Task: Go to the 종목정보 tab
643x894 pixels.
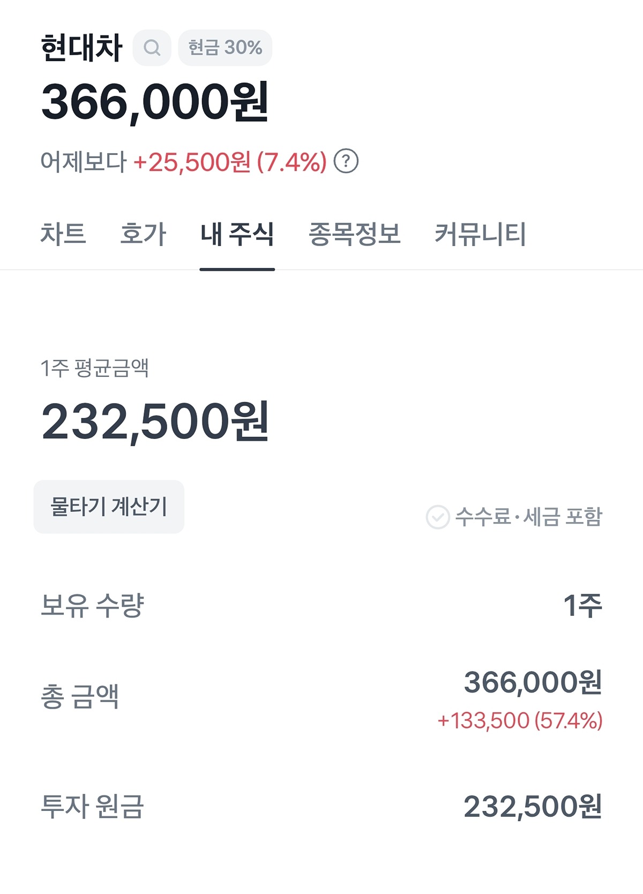Action: click(354, 234)
